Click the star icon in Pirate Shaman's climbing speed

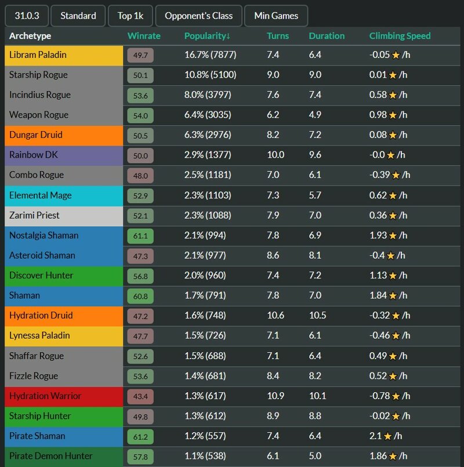point(388,436)
